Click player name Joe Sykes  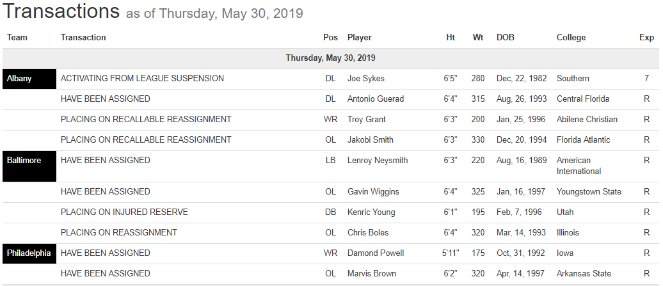(365, 79)
